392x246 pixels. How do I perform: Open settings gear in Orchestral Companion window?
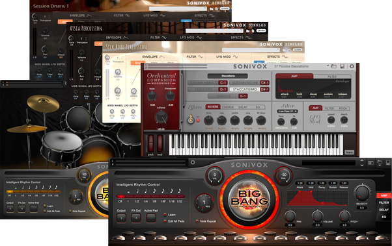[x=352, y=66]
